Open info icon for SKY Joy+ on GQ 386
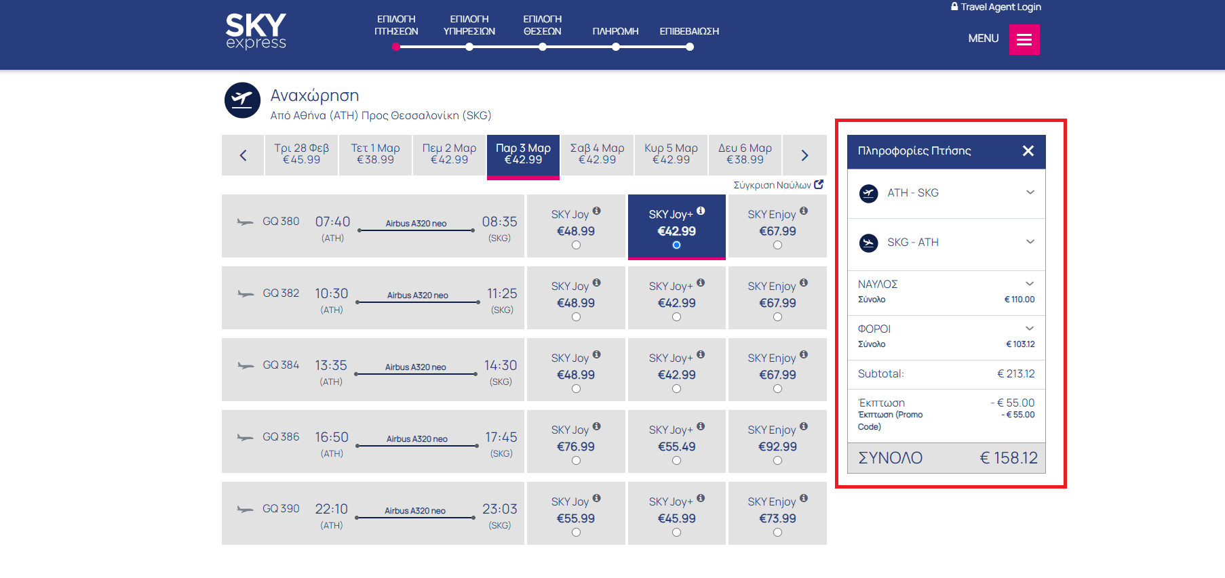This screenshot has height=578, width=1225. (x=701, y=426)
